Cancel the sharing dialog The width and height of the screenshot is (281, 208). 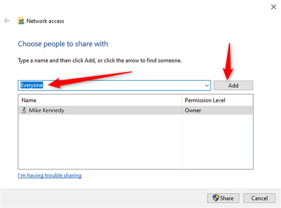click(x=259, y=198)
